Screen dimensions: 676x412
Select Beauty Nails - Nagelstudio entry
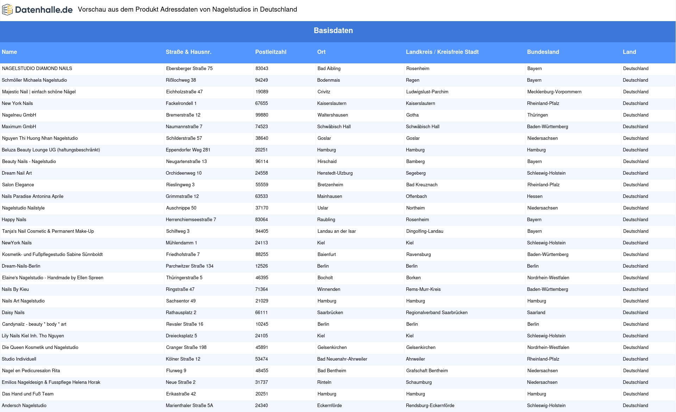click(29, 162)
